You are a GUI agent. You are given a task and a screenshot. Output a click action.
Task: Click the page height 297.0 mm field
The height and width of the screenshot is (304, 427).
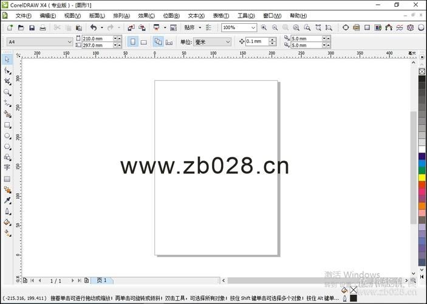coord(98,45)
